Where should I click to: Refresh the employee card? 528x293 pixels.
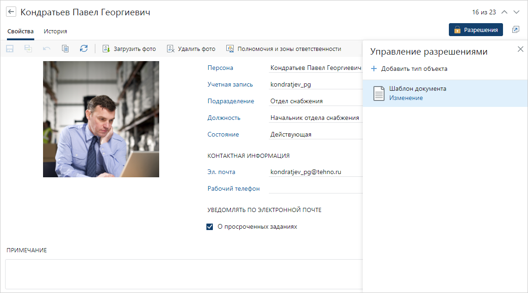tap(84, 49)
